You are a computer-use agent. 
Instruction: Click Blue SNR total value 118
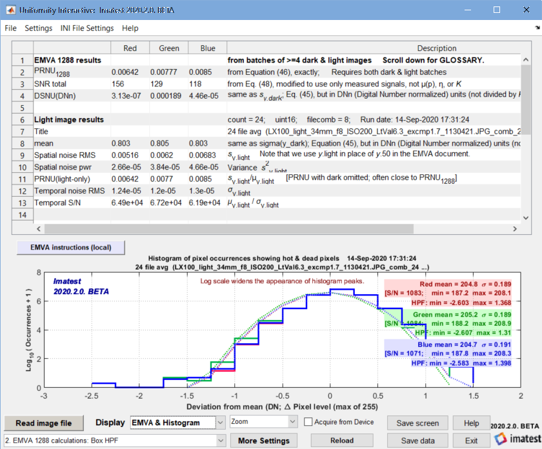pyautogui.click(x=207, y=84)
